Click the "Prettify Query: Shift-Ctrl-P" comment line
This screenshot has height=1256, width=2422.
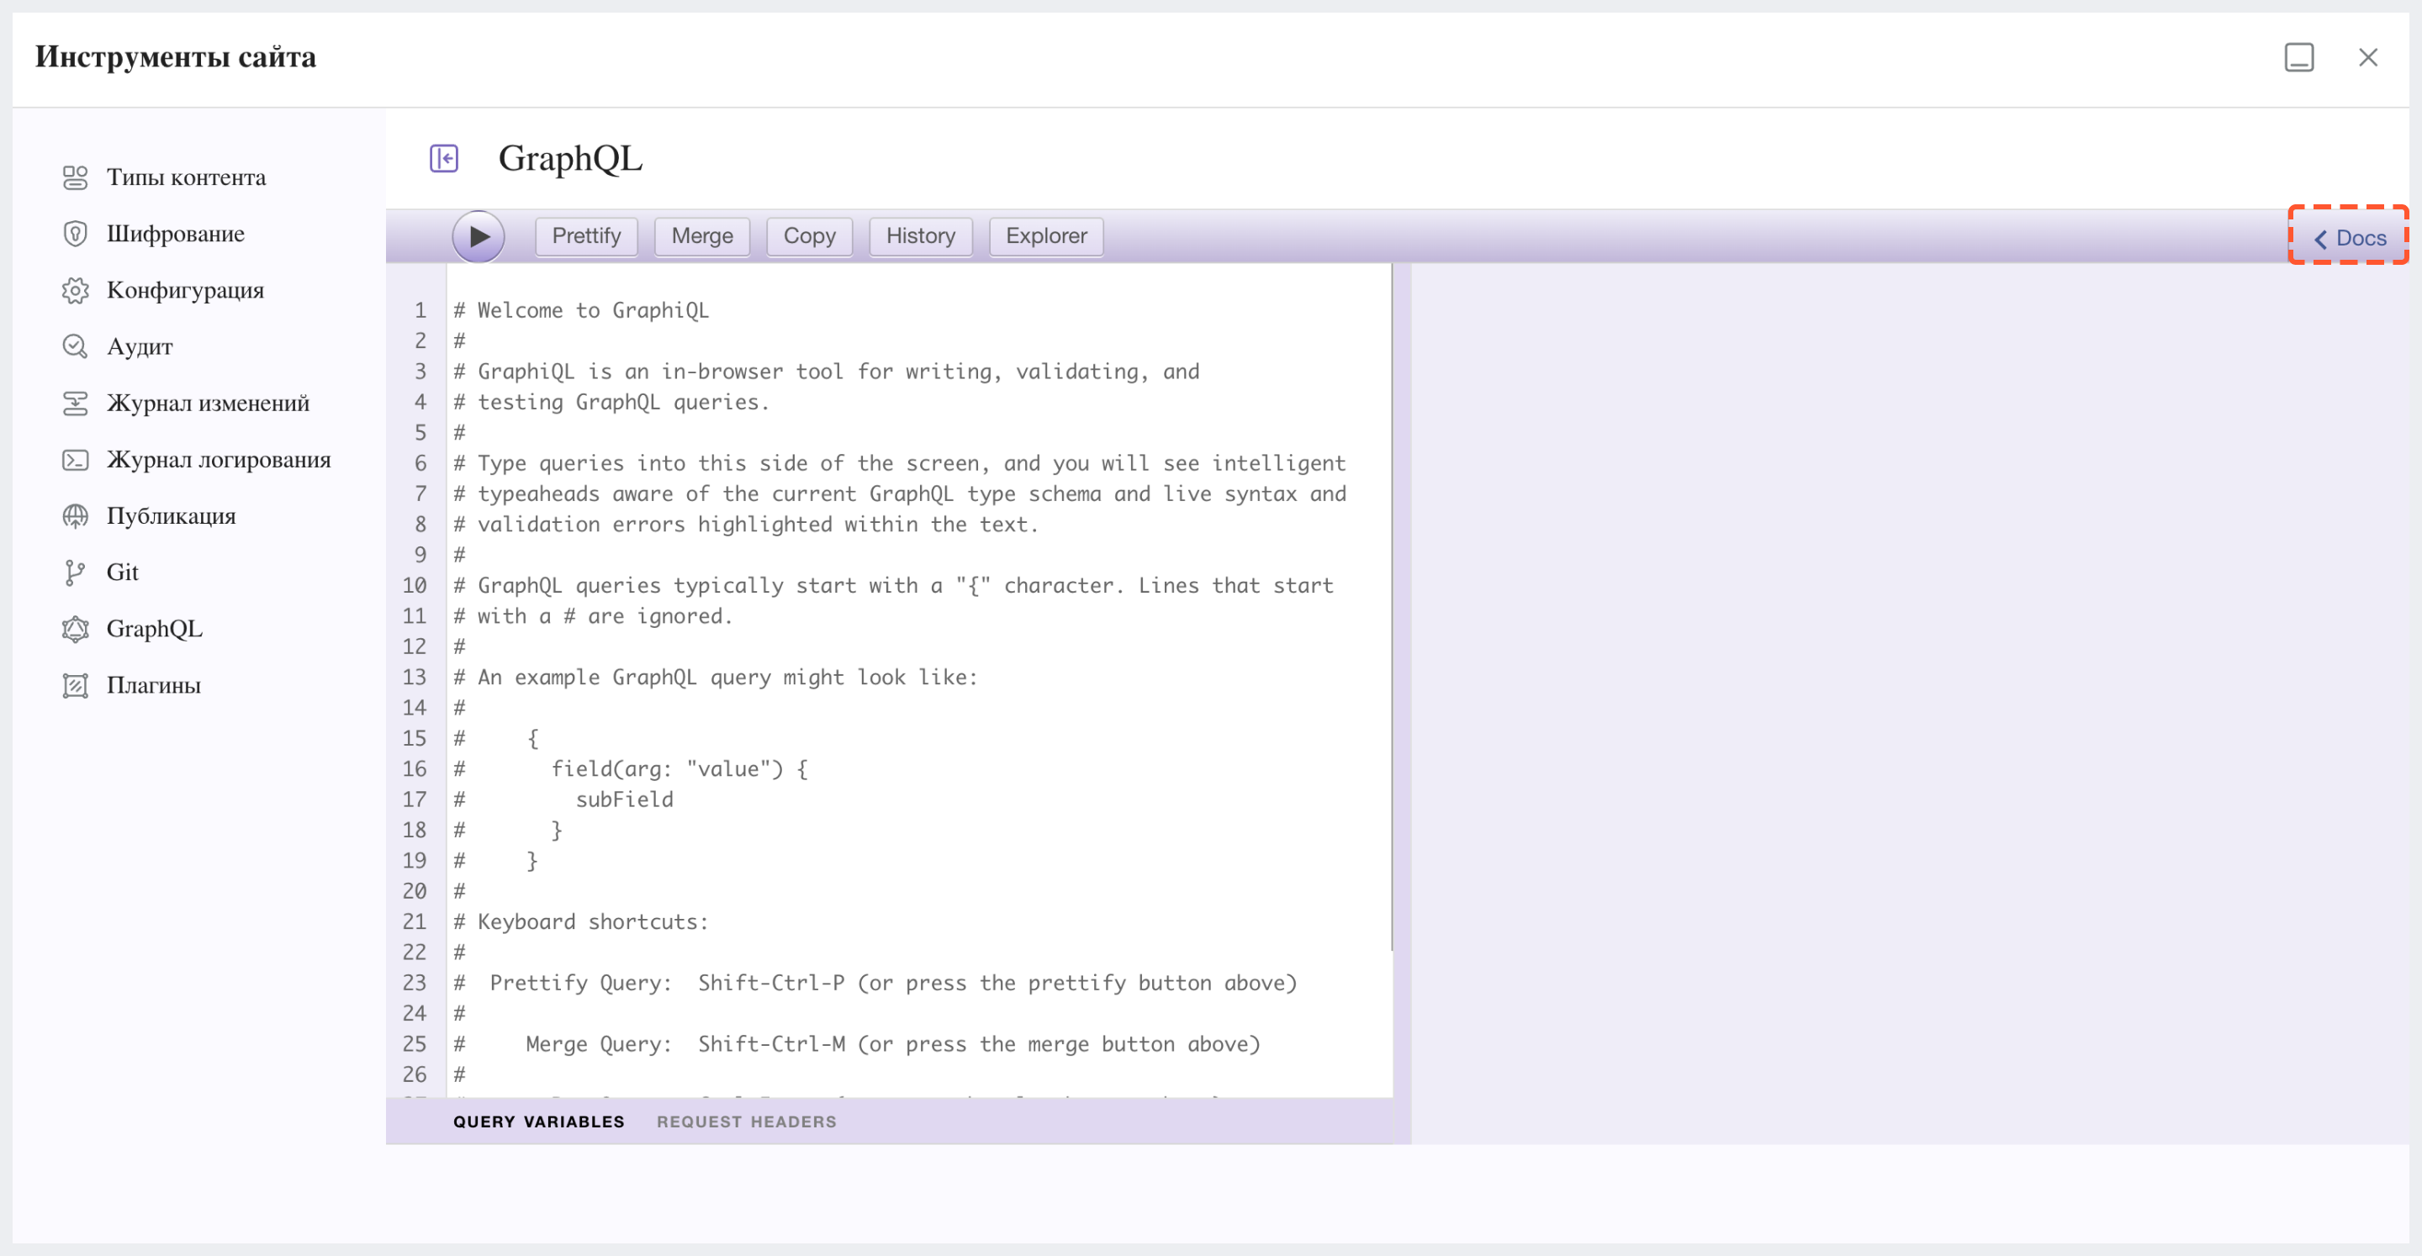[x=875, y=983]
